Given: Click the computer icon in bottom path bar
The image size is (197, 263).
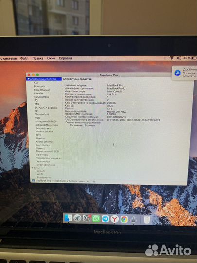Looking at the screenshot, I should [33, 181].
